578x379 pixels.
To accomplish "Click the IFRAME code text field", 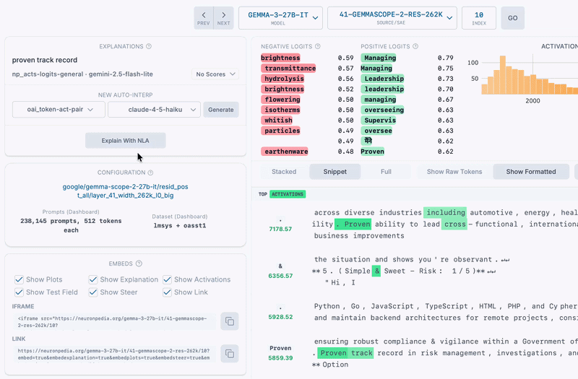I will coord(116,321).
